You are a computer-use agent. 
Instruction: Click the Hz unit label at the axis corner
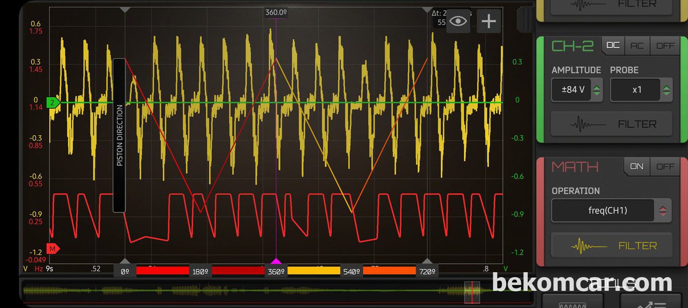[39, 269]
